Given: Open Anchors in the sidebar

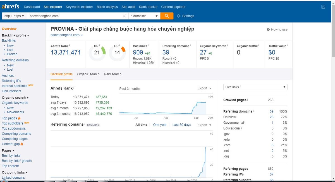Looking at the screenshot, I should pos(8,76).
